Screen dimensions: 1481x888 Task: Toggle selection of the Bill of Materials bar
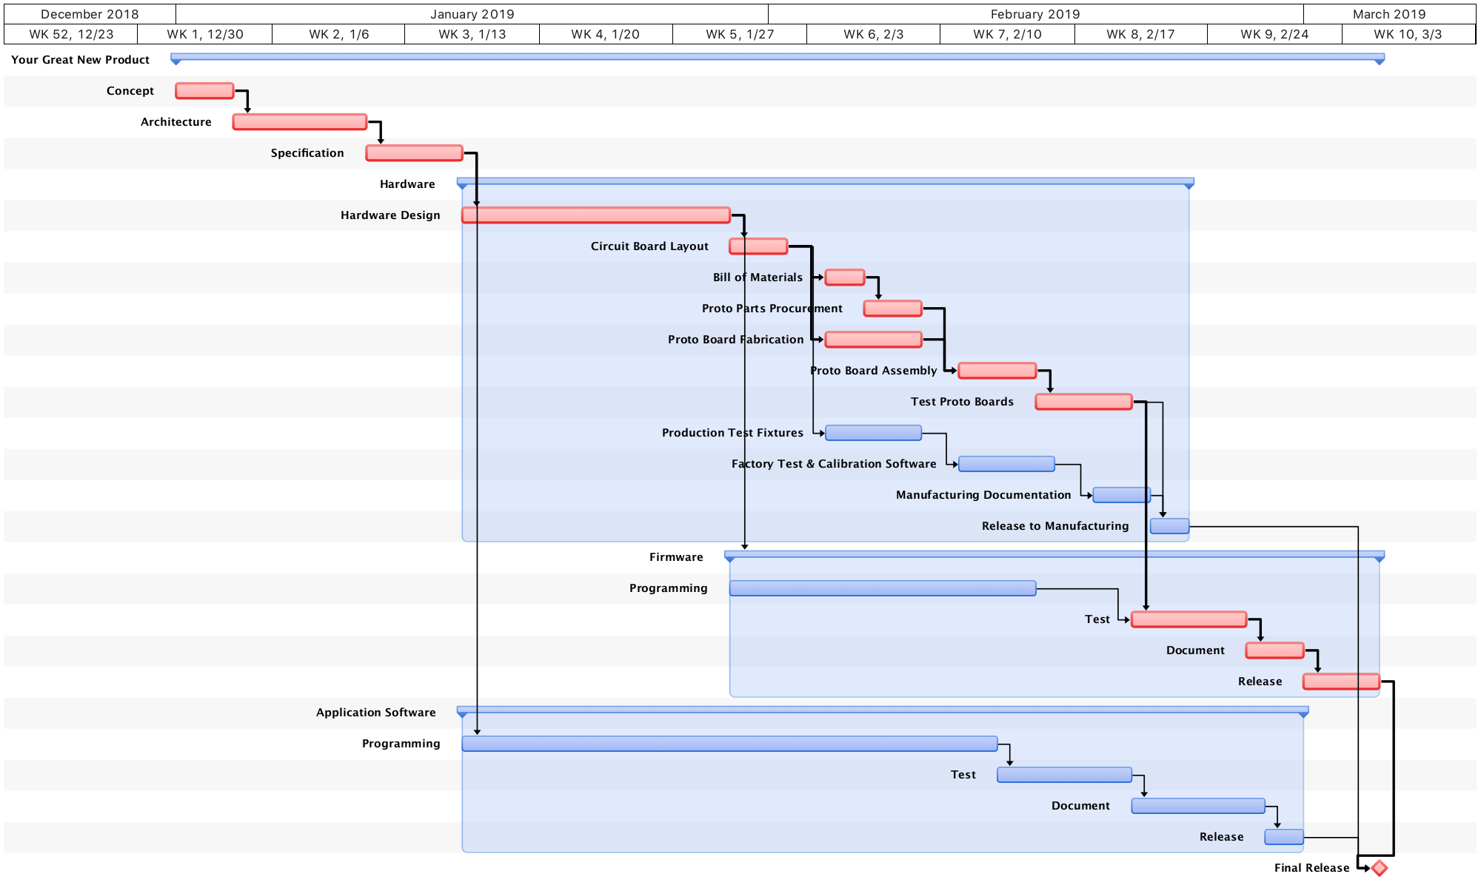point(843,277)
